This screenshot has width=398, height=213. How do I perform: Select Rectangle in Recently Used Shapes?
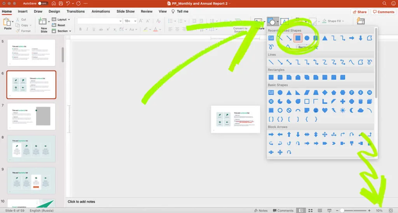coord(298,38)
